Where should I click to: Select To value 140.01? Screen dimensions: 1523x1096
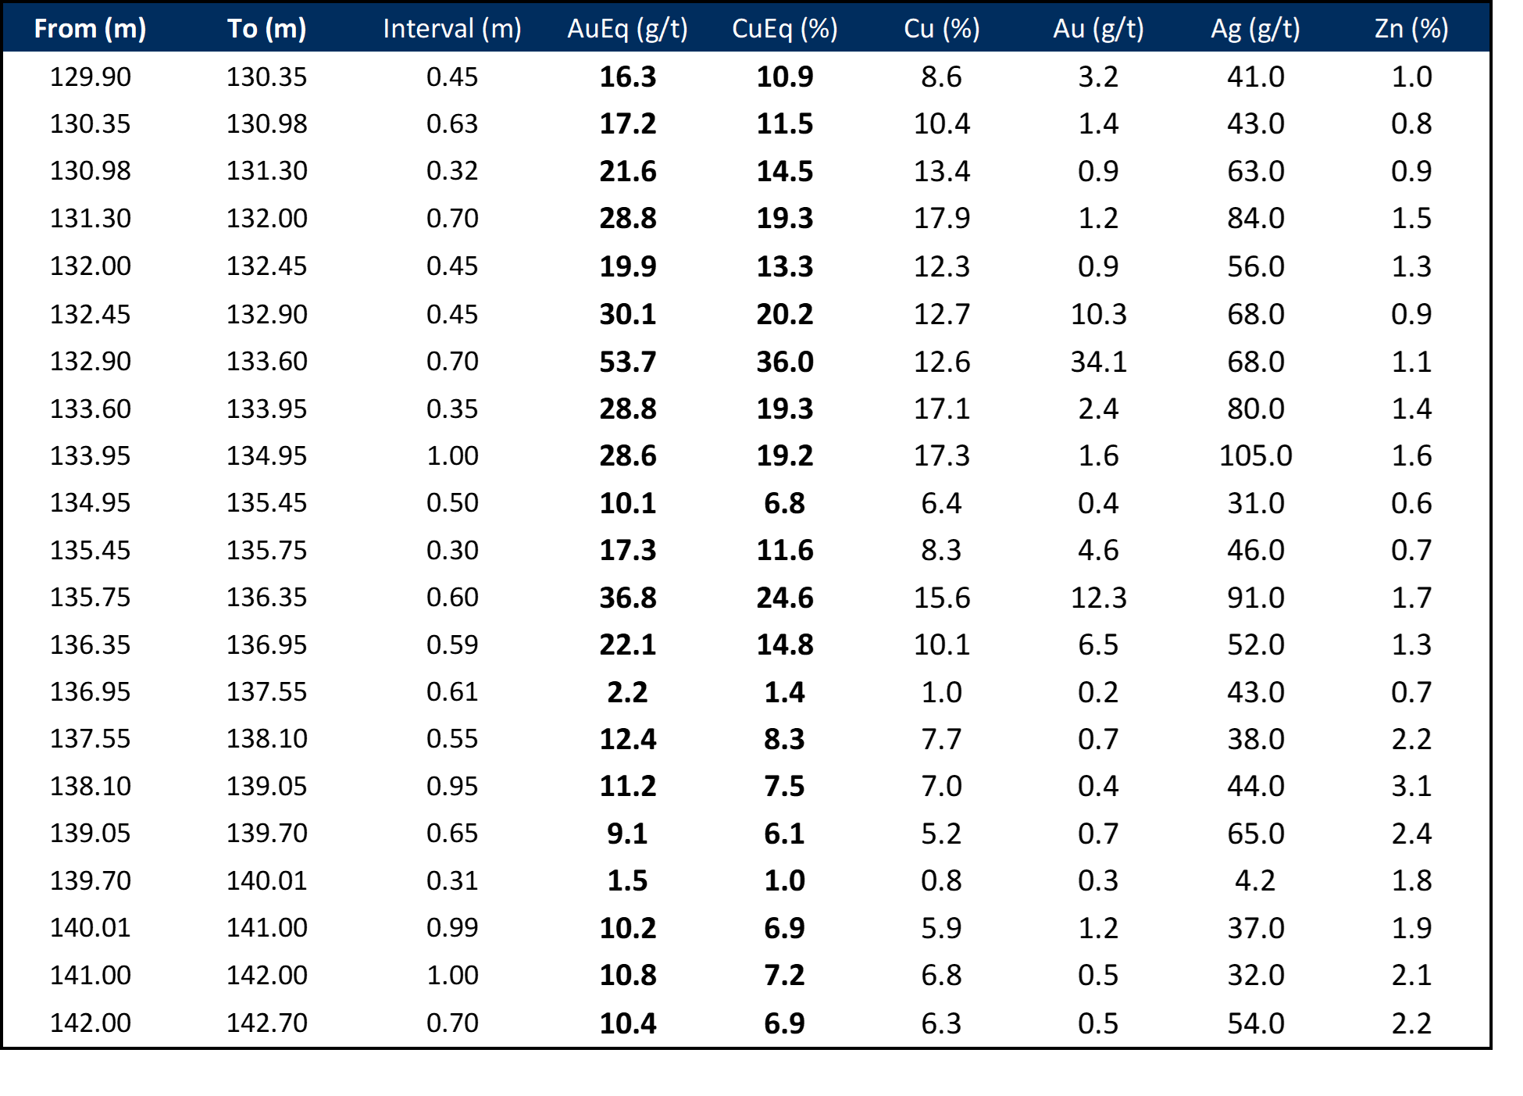[267, 880]
